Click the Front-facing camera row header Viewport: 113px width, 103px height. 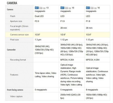(15, 90)
